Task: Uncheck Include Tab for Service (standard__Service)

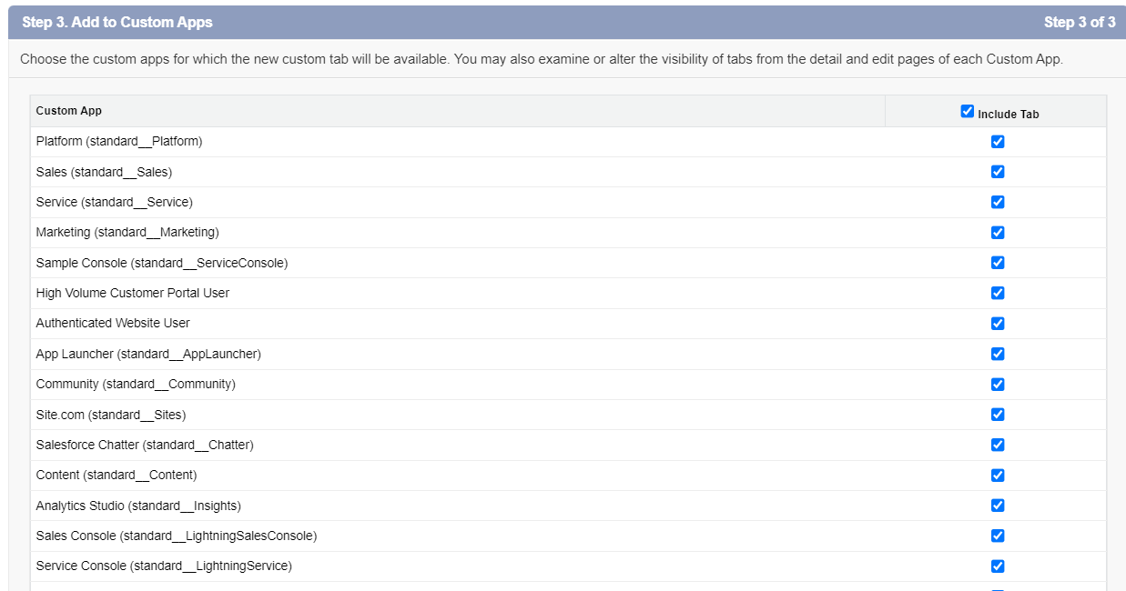Action: click(998, 202)
